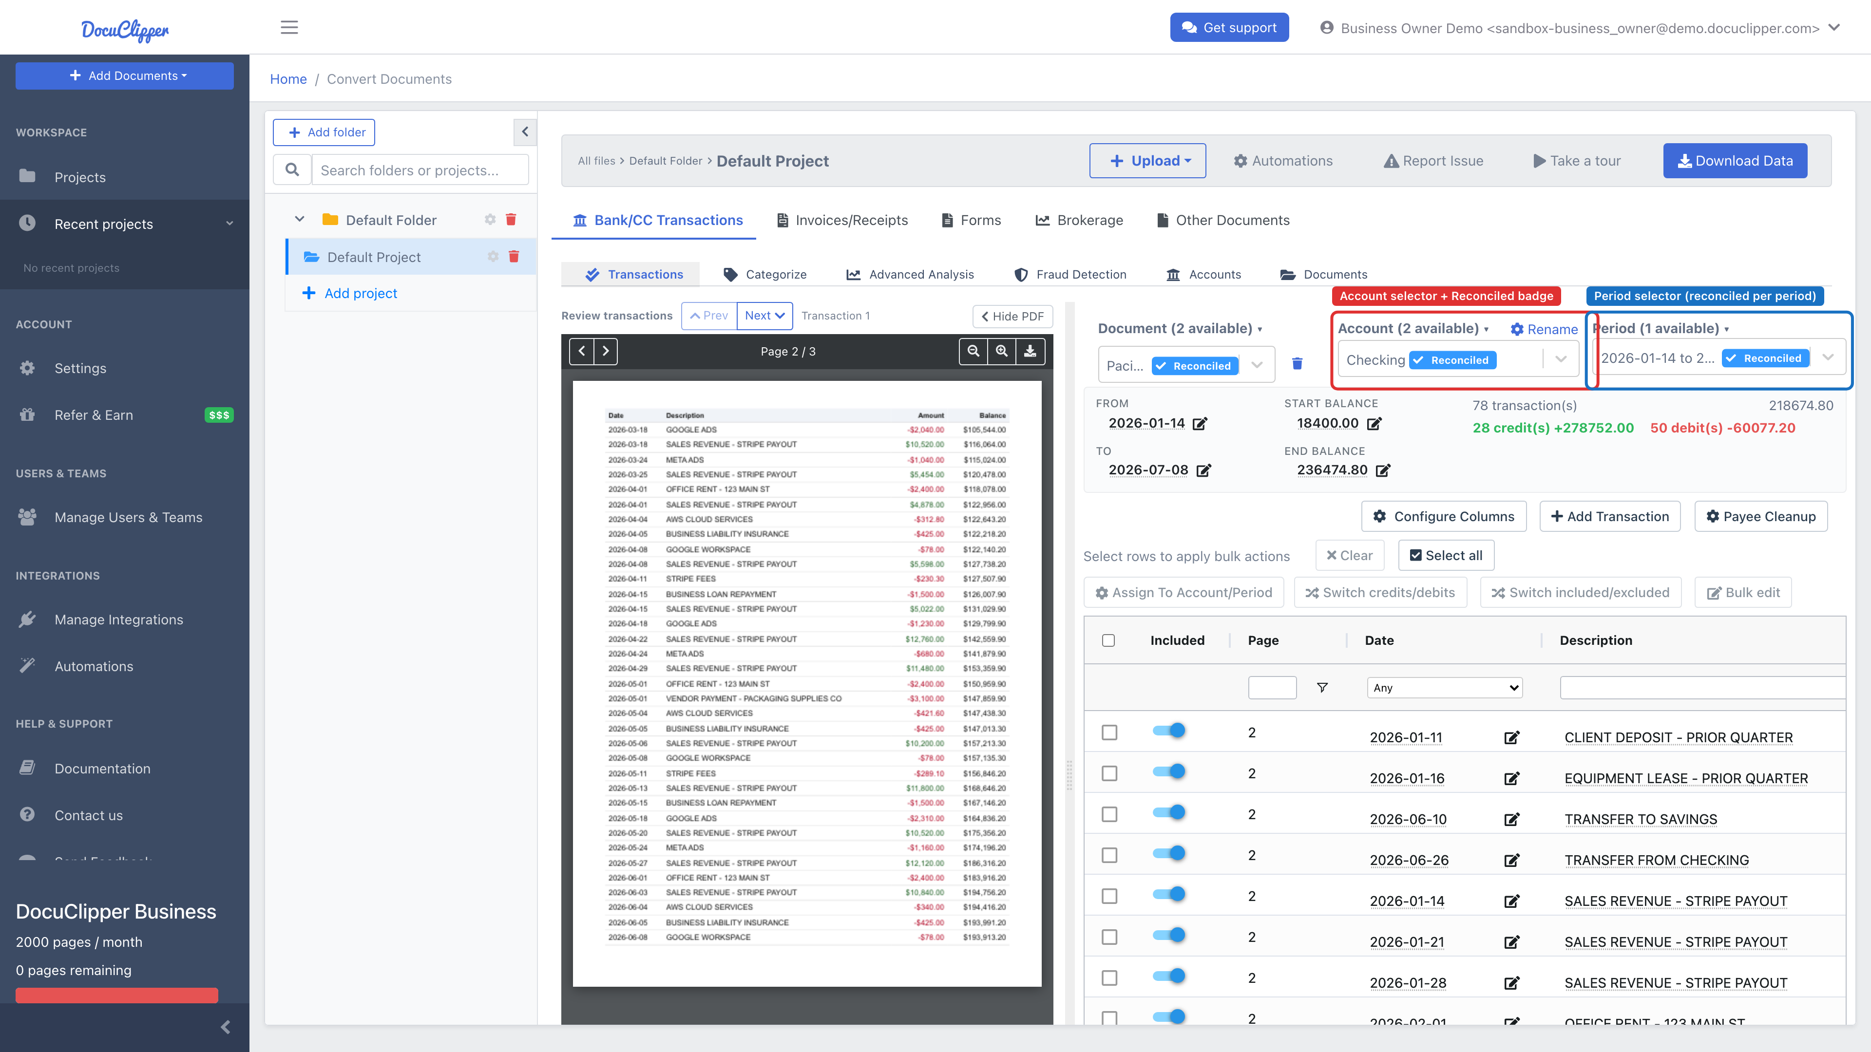
Task: Select checkbox for TRANSFER FROM CHECKING row
Action: click(1109, 855)
